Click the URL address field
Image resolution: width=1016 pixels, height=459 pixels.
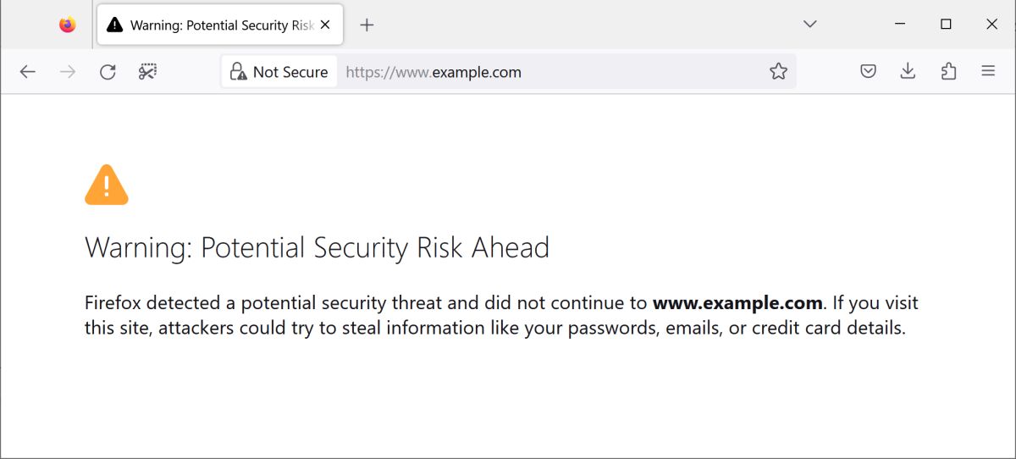tap(550, 72)
